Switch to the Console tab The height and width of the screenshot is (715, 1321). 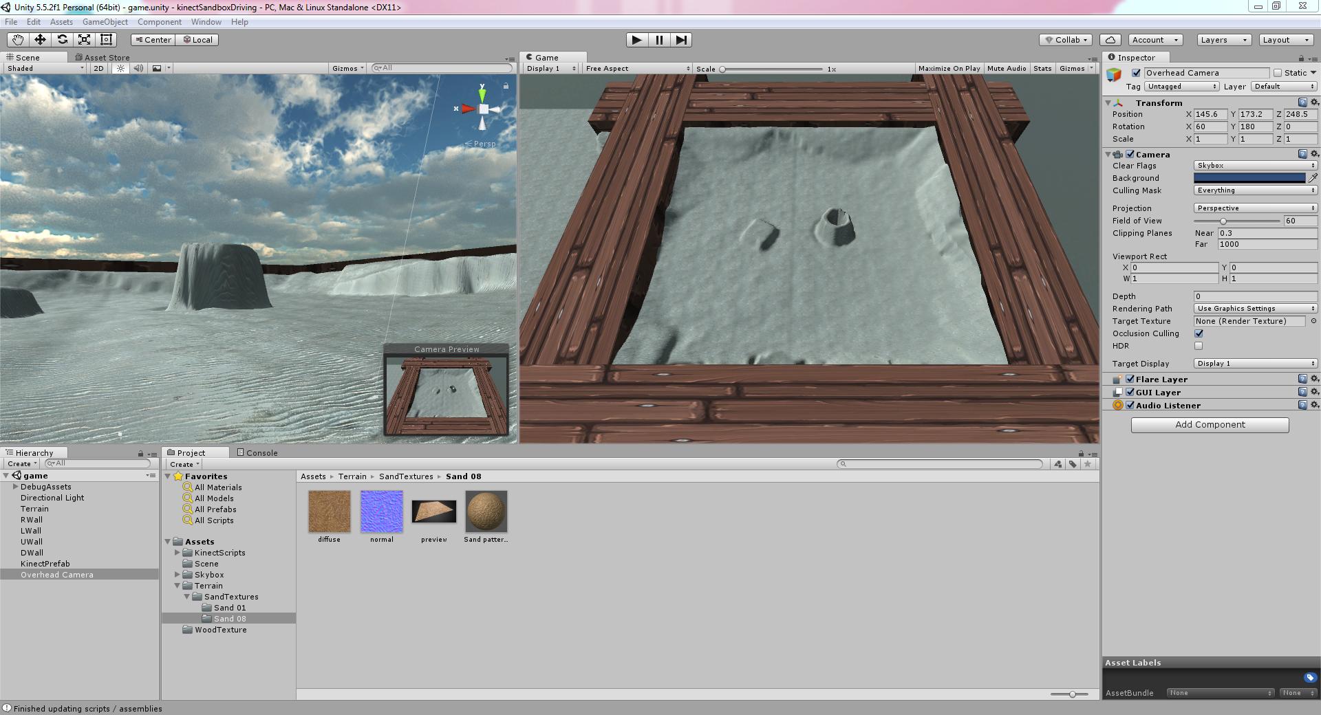(257, 453)
